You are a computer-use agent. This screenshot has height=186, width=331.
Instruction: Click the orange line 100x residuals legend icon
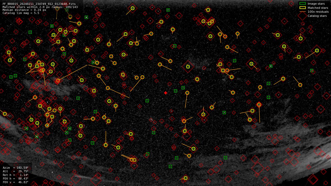303,12
